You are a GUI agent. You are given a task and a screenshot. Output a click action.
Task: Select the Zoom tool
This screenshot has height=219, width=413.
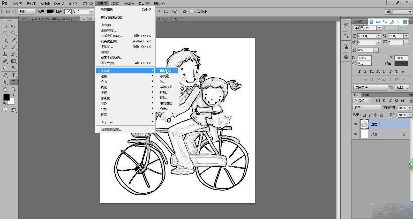[x=13, y=89]
